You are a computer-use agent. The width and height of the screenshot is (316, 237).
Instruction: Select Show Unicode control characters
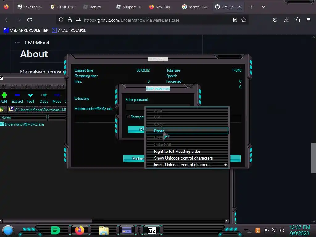(x=187, y=158)
